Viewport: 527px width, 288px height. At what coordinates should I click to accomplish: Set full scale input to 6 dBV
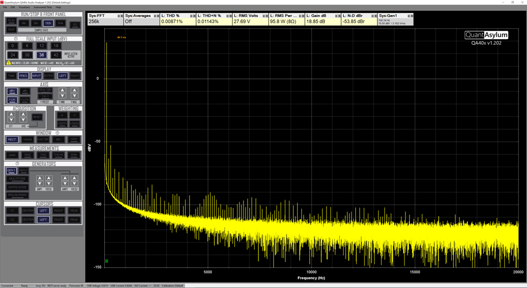click(27, 46)
